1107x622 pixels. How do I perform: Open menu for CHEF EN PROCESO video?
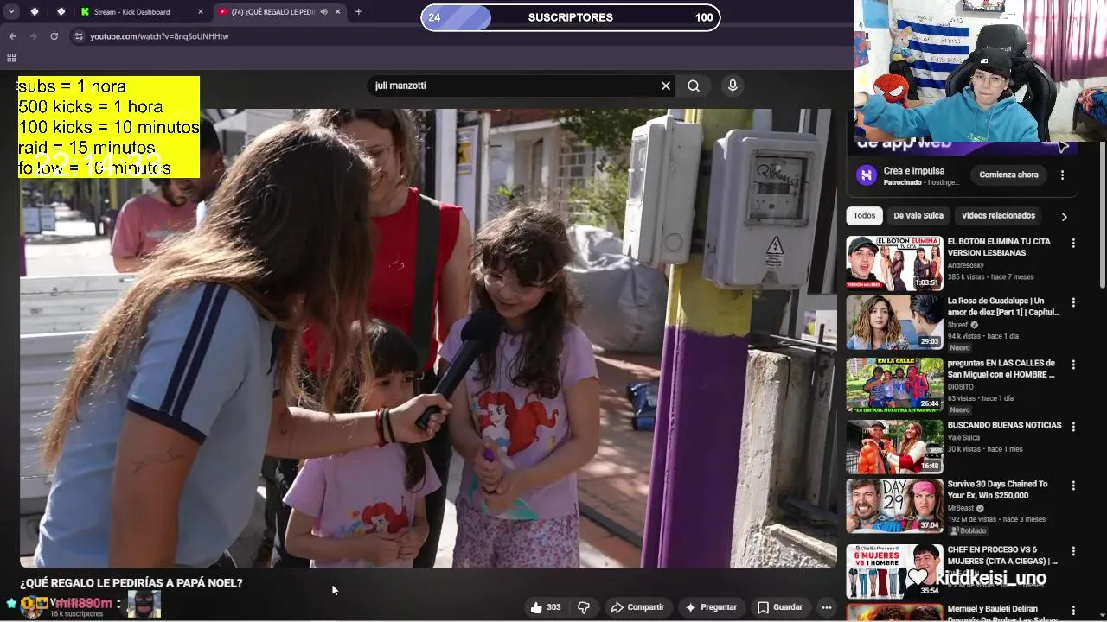tap(1073, 551)
